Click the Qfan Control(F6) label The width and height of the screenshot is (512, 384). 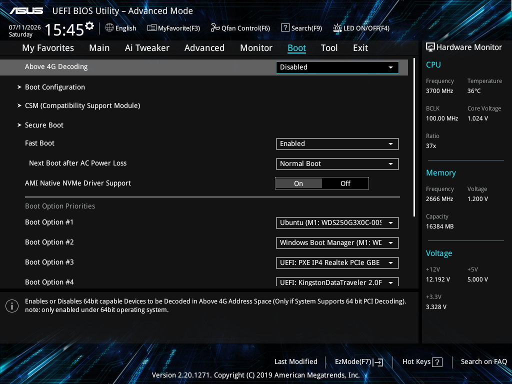[x=245, y=28]
